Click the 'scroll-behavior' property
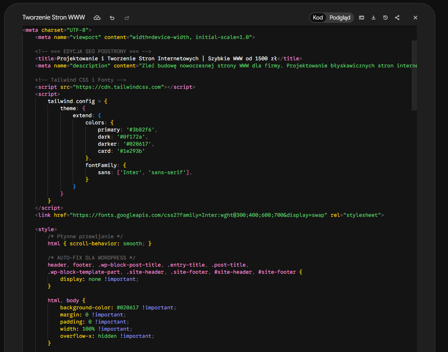This screenshot has width=448, height=352. [x=93, y=244]
